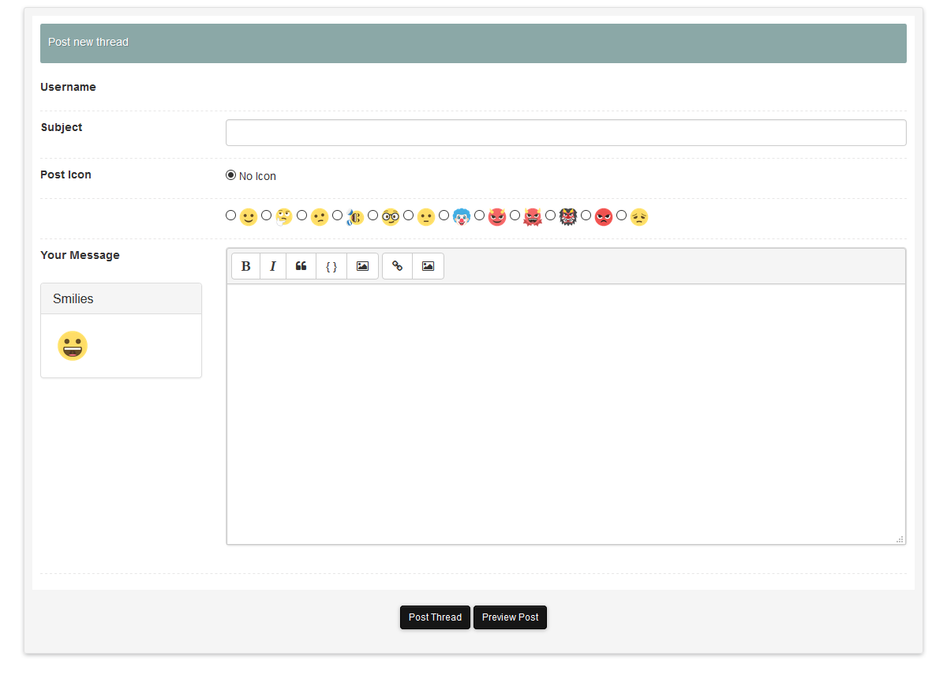Click the image icon right of the link button

428,266
